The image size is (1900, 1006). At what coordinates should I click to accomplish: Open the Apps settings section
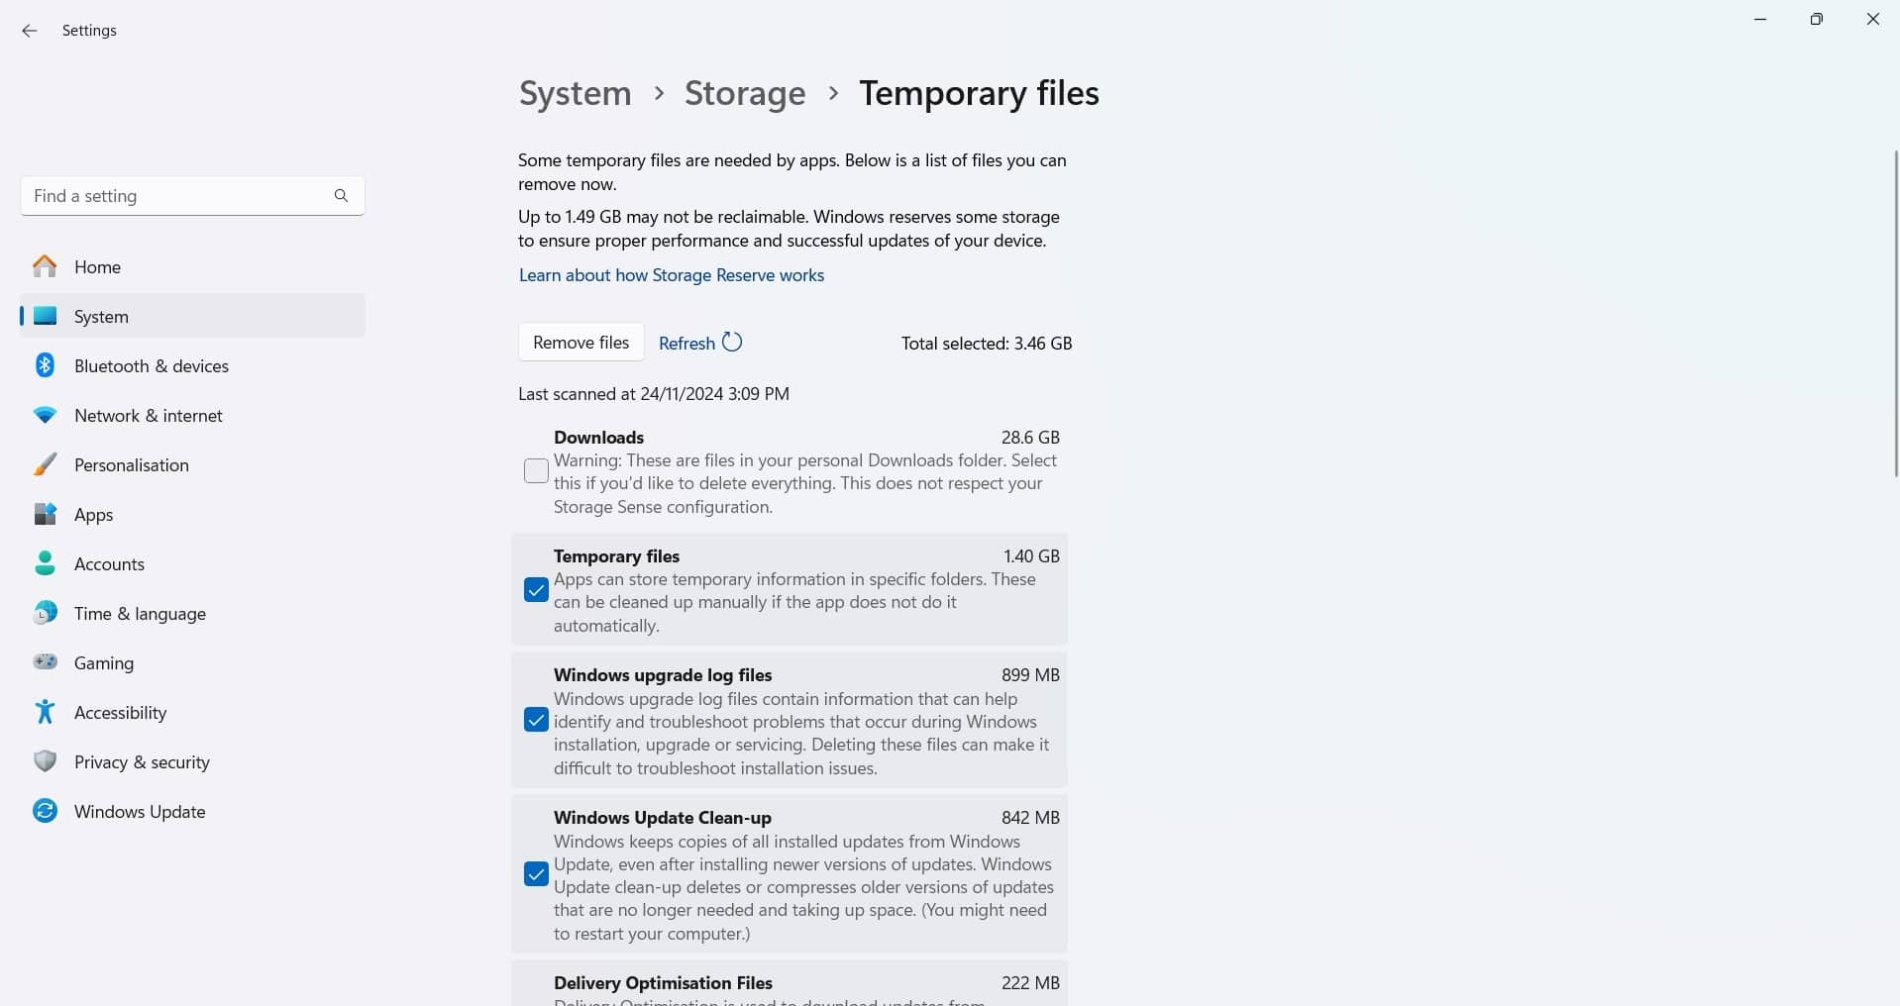(93, 514)
